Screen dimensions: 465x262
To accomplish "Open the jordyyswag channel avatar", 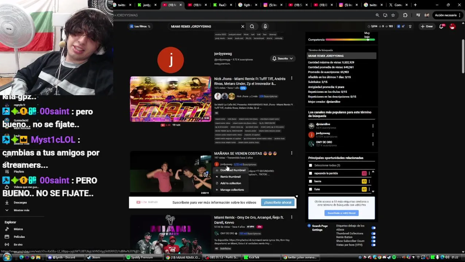I will coord(170,60).
